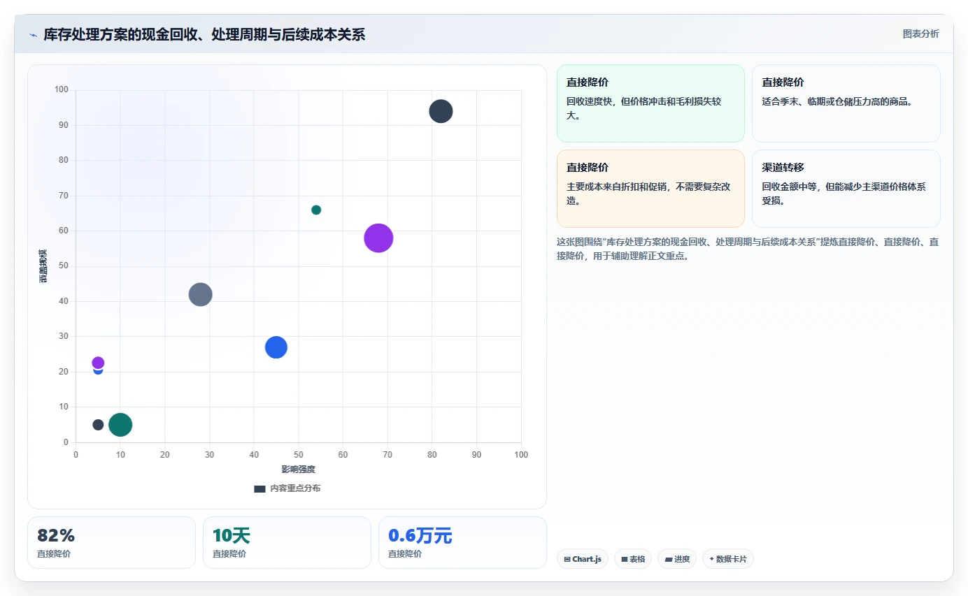Open the 82% 直接降价 stat card
This screenshot has width=968, height=596.
[x=111, y=542]
